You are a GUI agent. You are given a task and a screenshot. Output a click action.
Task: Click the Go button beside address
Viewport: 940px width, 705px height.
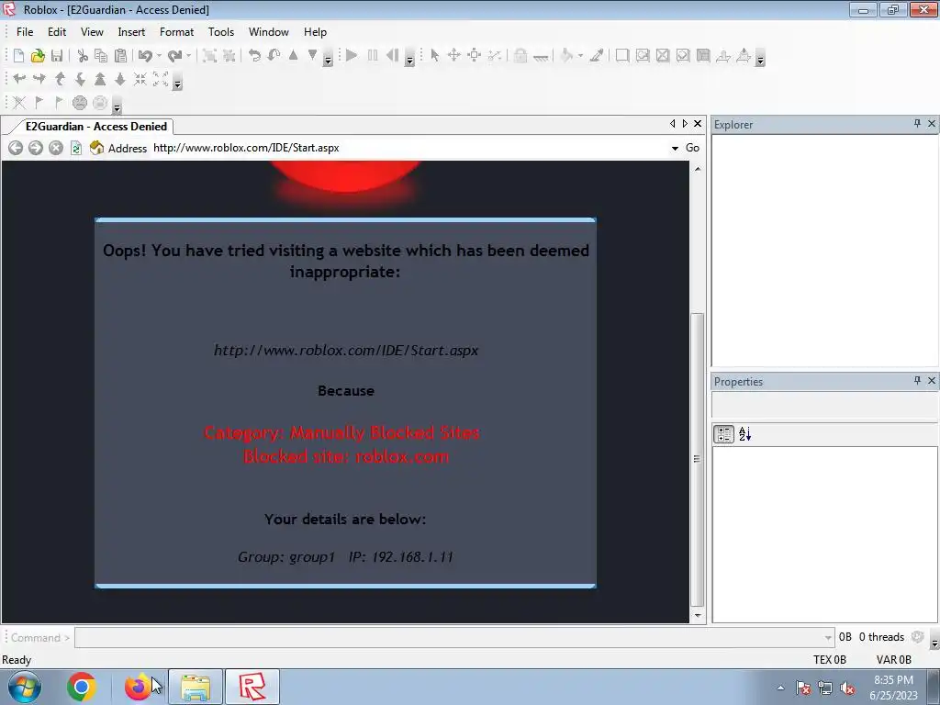[692, 148]
